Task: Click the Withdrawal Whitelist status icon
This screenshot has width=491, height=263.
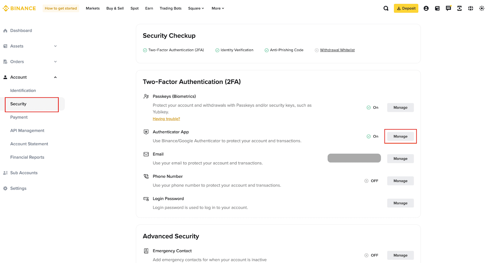Action: click(x=317, y=50)
